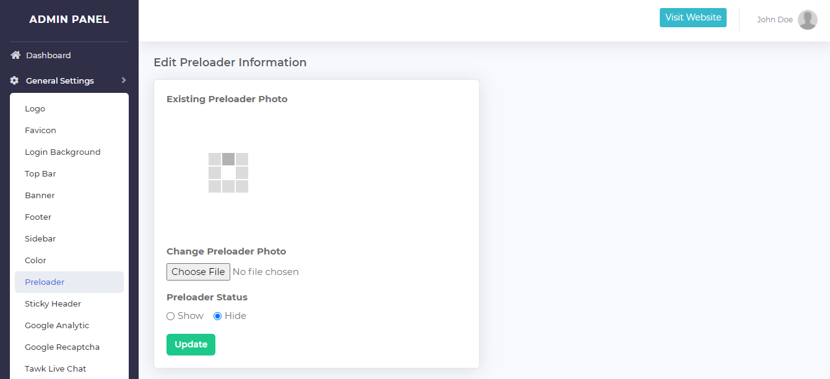
Task: Click the General Settings gear icon
Action: pos(15,81)
